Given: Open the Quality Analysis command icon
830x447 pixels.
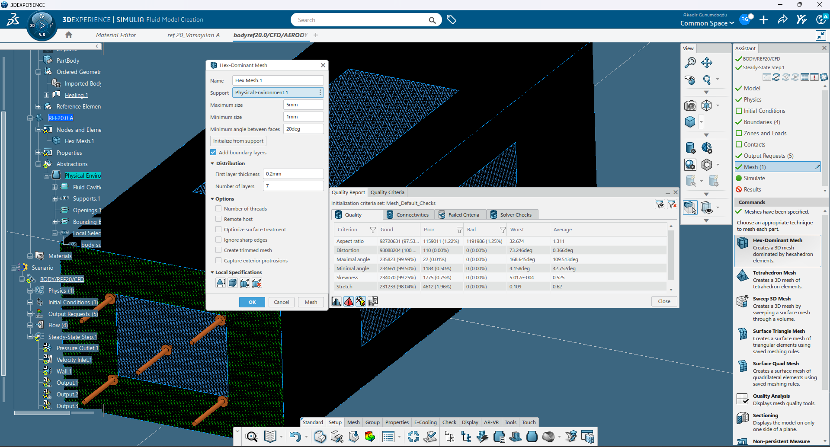Looking at the screenshot, I should [743, 399].
